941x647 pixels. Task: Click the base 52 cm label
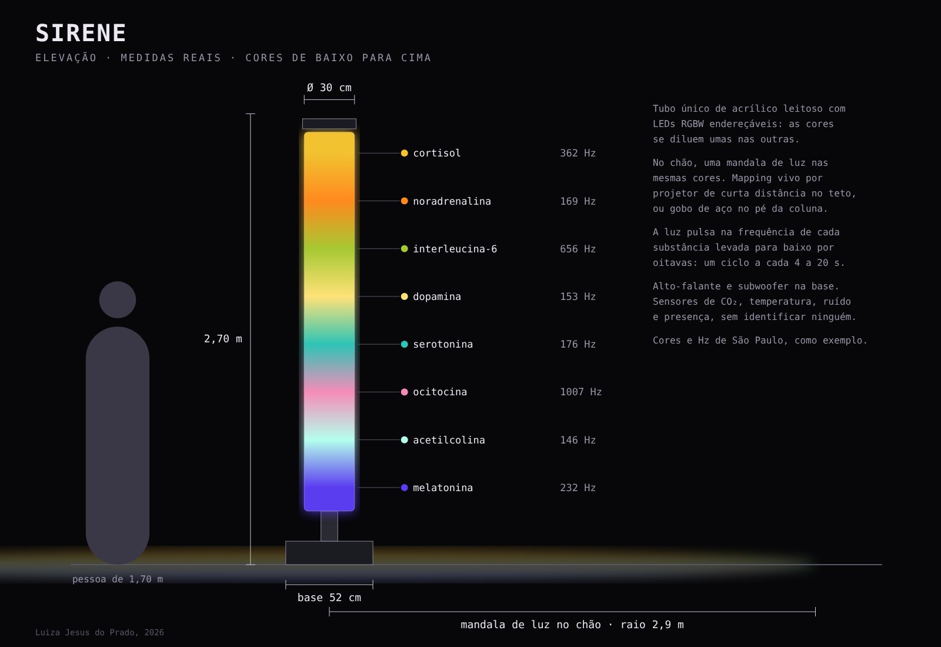point(329,598)
